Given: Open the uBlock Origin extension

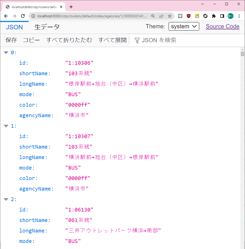Looking at the screenshot, I should 189,16.
